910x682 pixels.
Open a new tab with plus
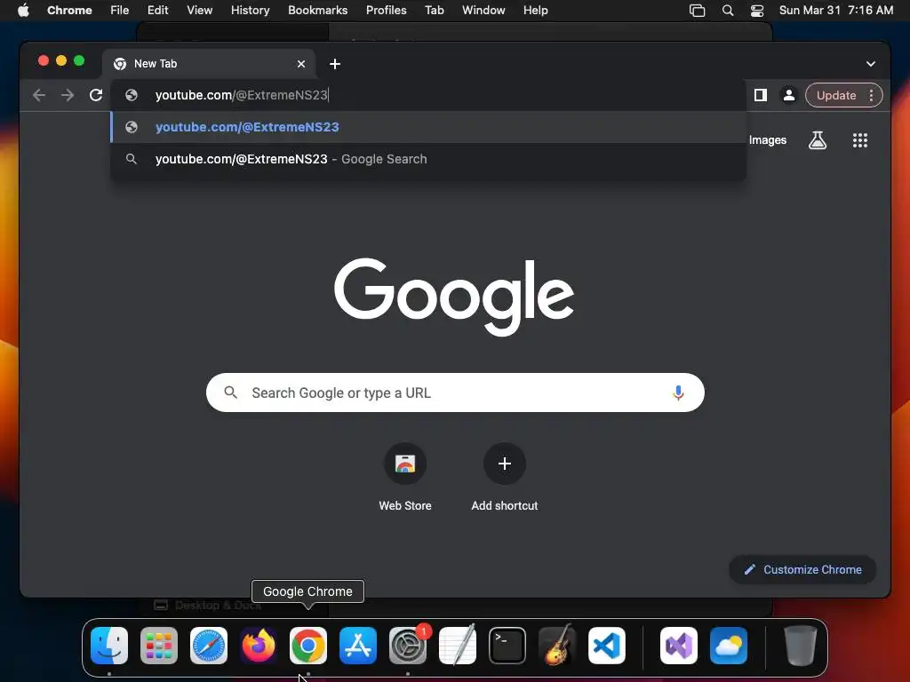[335, 64]
